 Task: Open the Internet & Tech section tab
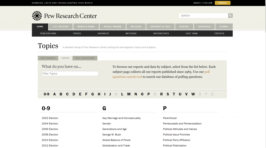click(160, 26)
